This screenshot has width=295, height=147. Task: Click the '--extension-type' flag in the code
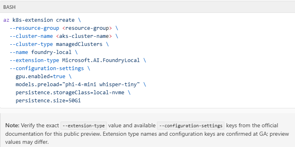click(x=34, y=60)
